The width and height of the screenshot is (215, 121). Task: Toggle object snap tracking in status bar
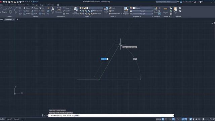(x=183, y=119)
